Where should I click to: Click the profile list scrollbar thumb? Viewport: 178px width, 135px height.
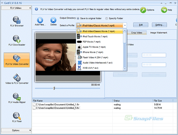tap(125, 37)
